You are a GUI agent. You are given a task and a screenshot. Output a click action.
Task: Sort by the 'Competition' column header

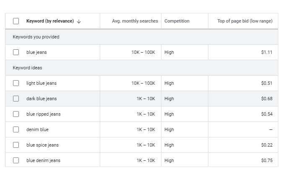point(177,21)
